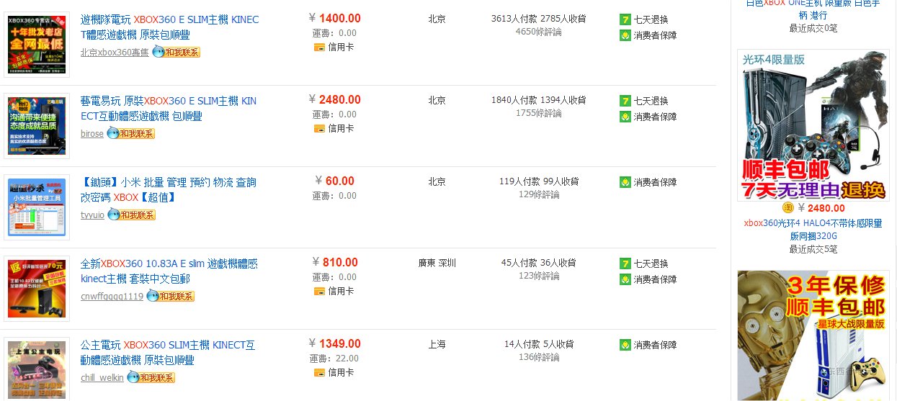The image size is (897, 401).
Task: Click the 7-day return icon in the ¥2480.00 row
Action: (625, 101)
